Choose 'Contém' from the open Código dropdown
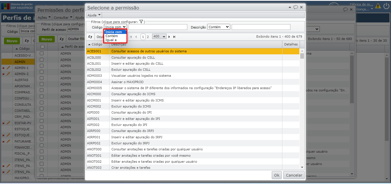The width and height of the screenshot is (391, 184). tap(115, 36)
